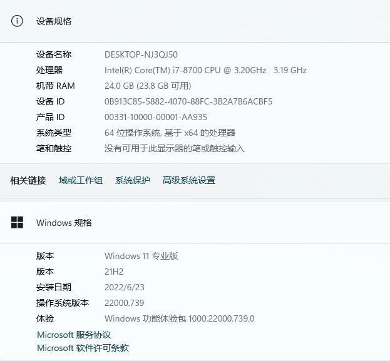The height and width of the screenshot is (361, 390).
Task: Select the RAM value 24.0 GB (23.8 GB 可用)
Action: pos(148,86)
